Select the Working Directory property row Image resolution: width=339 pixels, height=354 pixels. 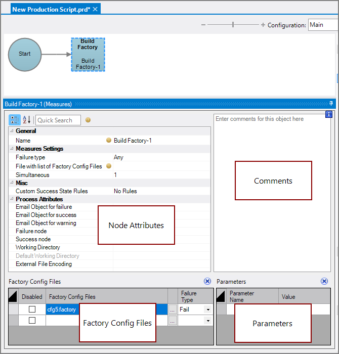[x=109, y=247]
